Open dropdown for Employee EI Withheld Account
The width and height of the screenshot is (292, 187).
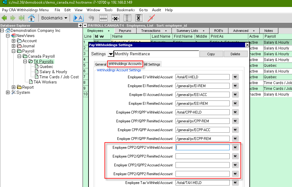(235, 77)
